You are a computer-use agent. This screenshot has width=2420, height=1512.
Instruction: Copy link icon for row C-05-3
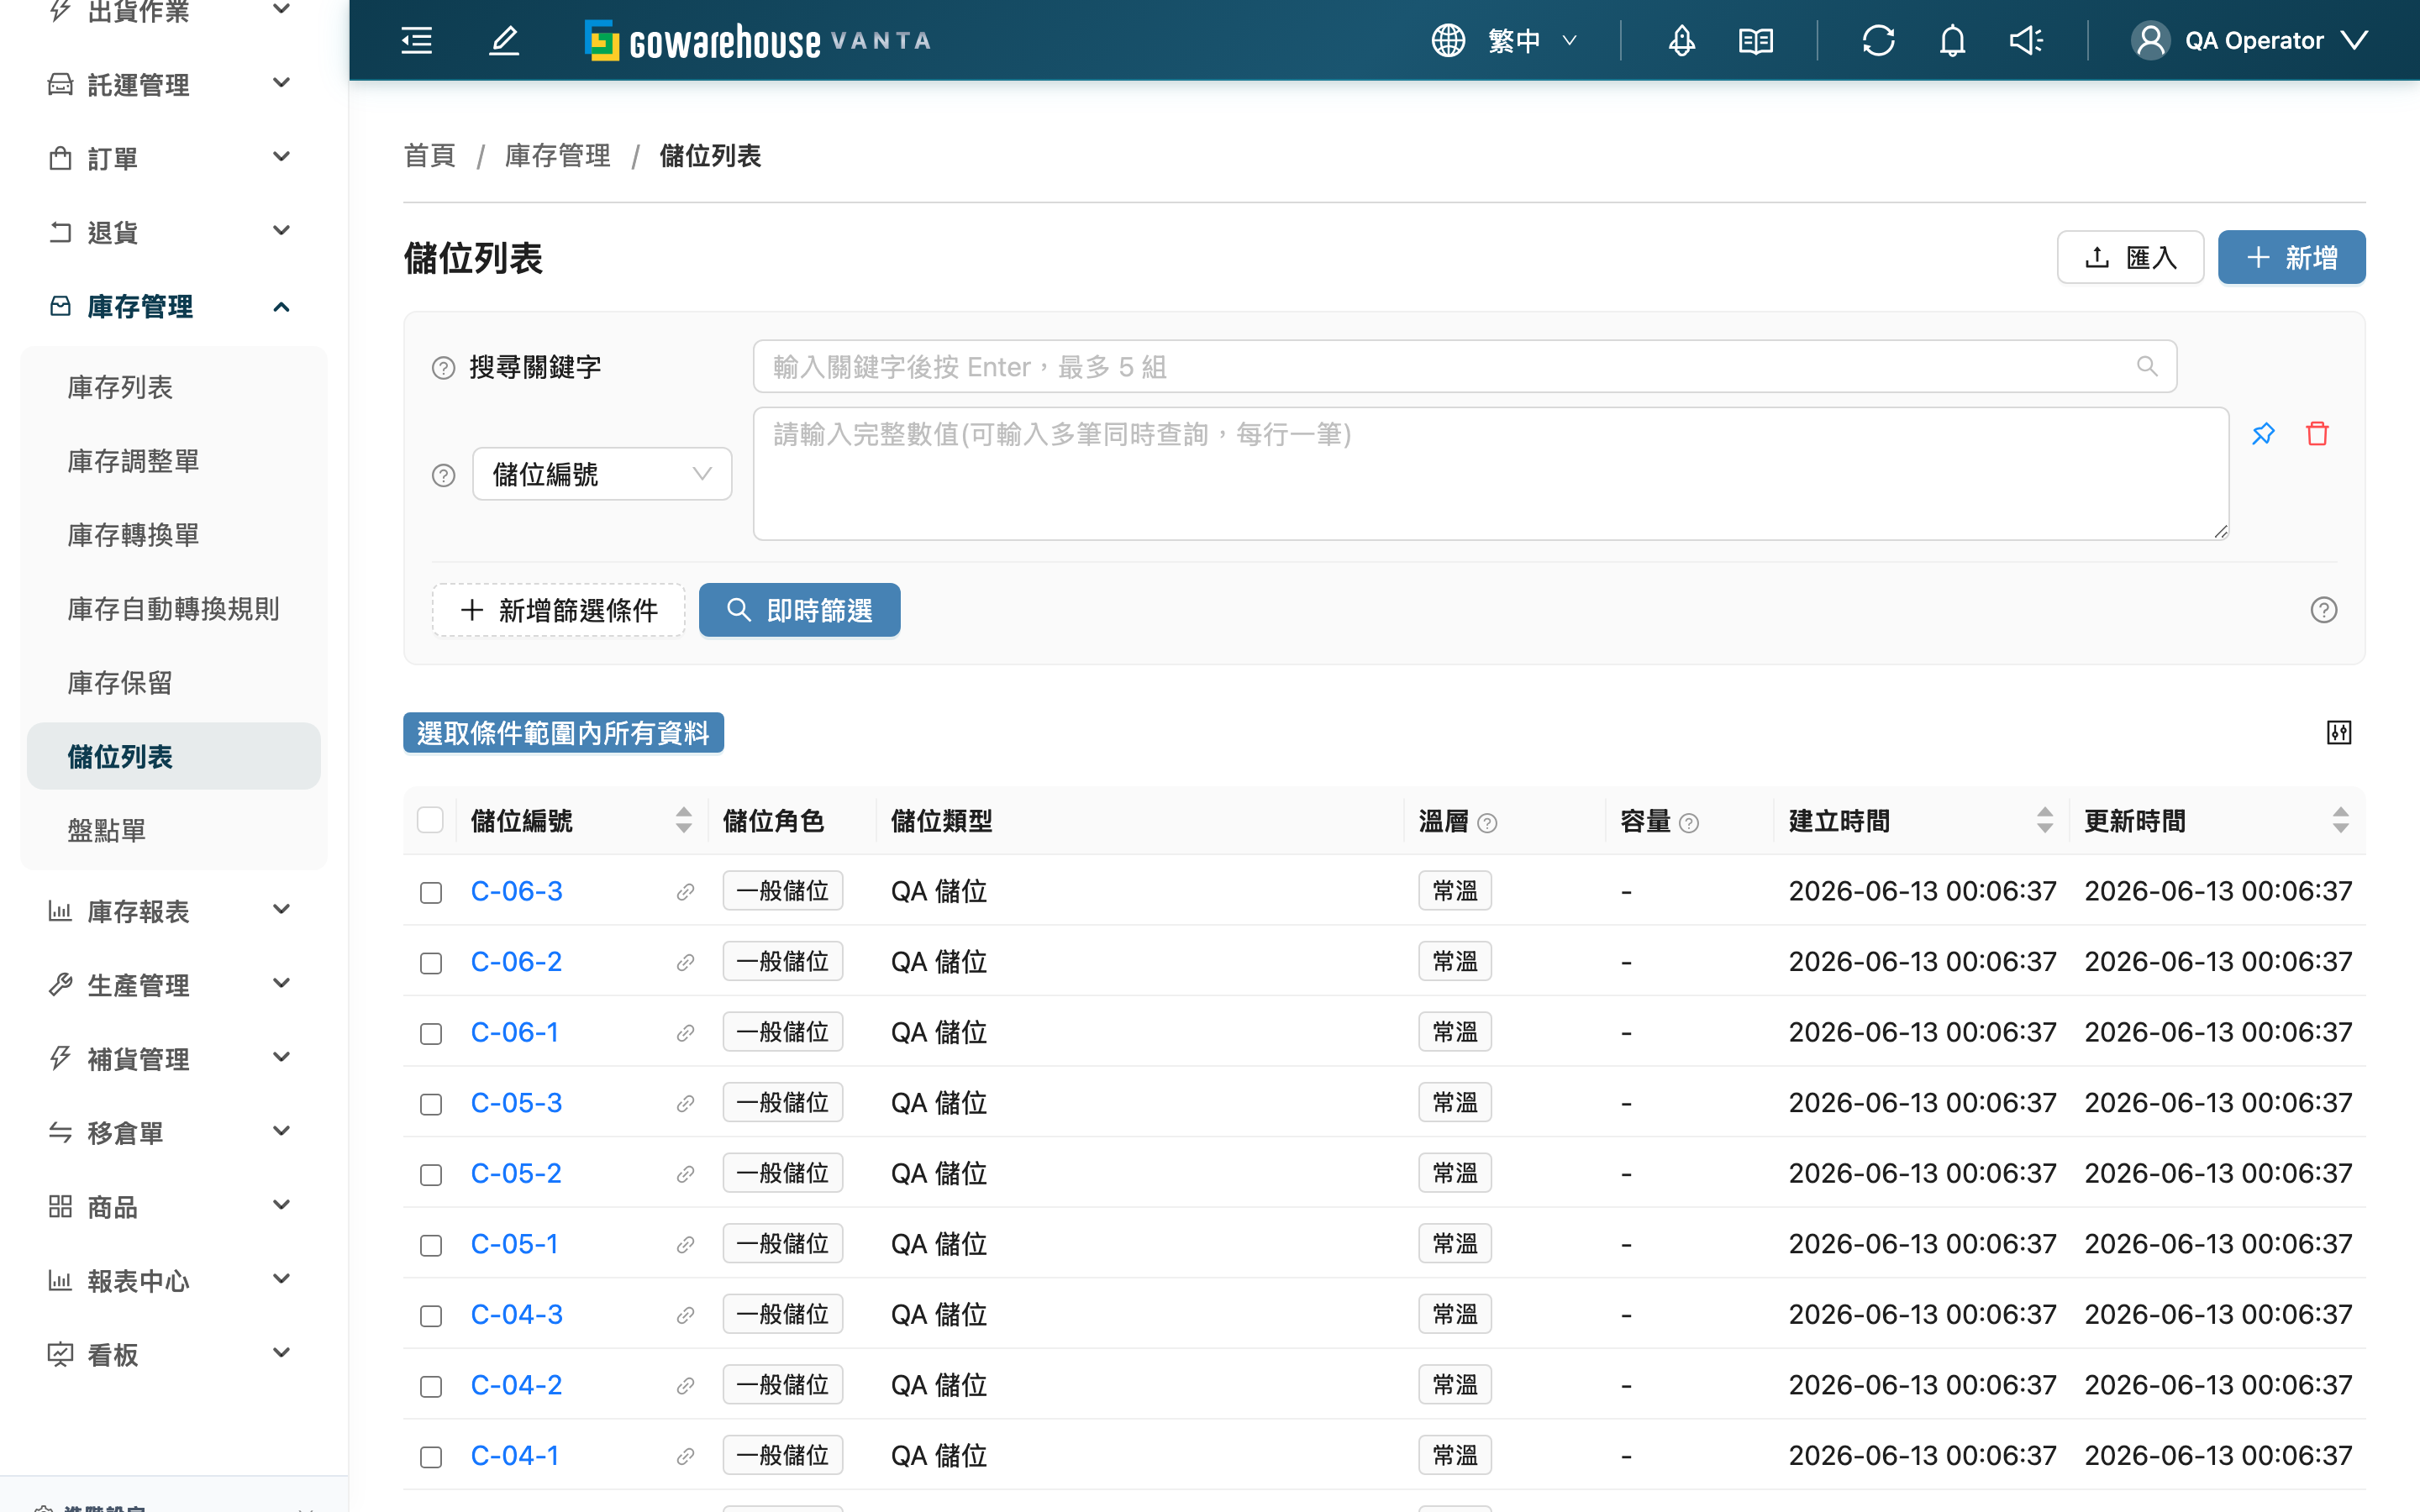click(685, 1104)
